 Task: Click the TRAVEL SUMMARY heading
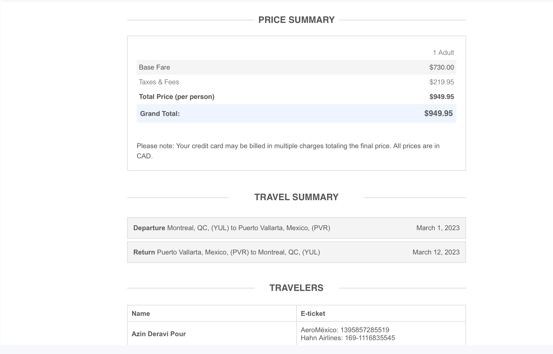tap(296, 197)
